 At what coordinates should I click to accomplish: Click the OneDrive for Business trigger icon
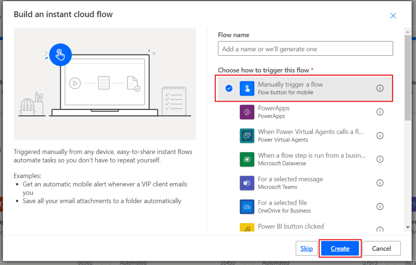pyautogui.click(x=247, y=206)
